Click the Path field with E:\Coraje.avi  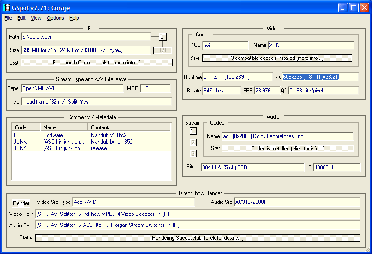point(86,37)
